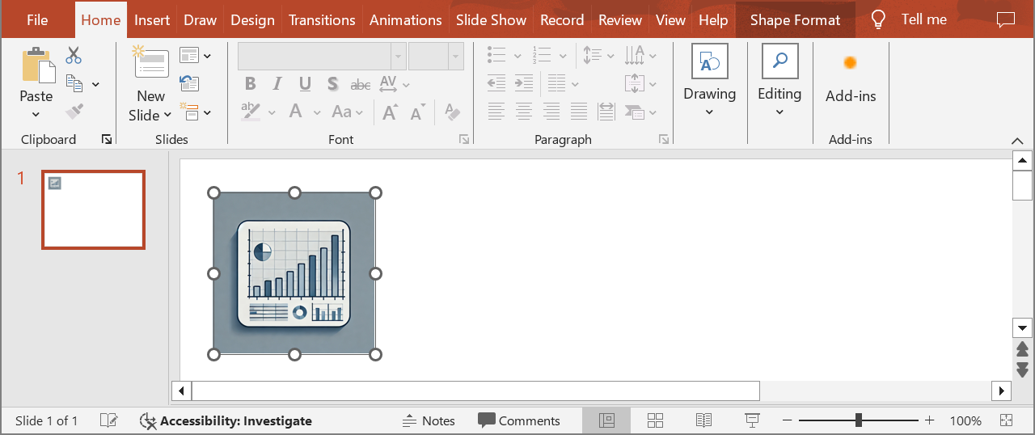Toggle Bold formatting
This screenshot has width=1035, height=435.
click(250, 84)
